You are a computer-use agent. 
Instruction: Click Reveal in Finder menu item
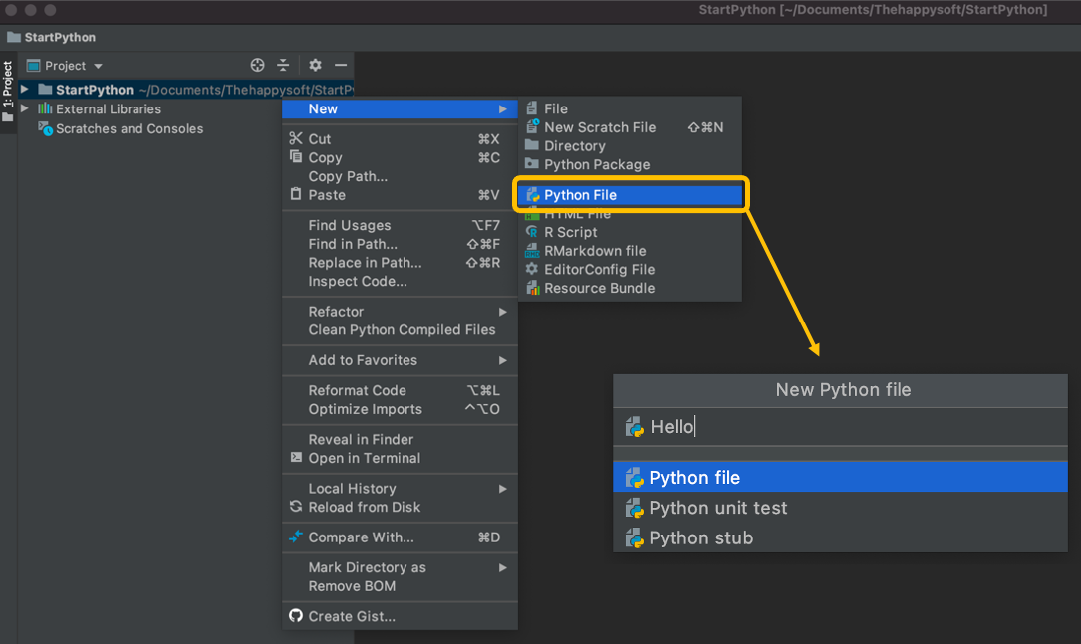click(400, 439)
